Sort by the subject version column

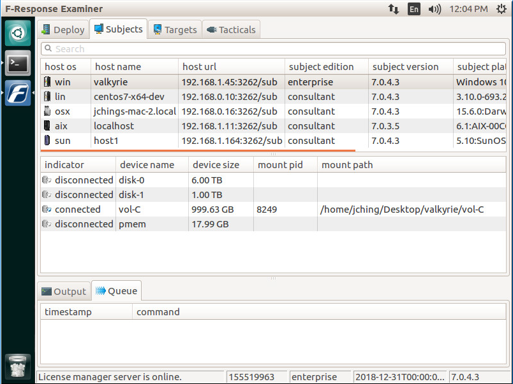pos(411,67)
